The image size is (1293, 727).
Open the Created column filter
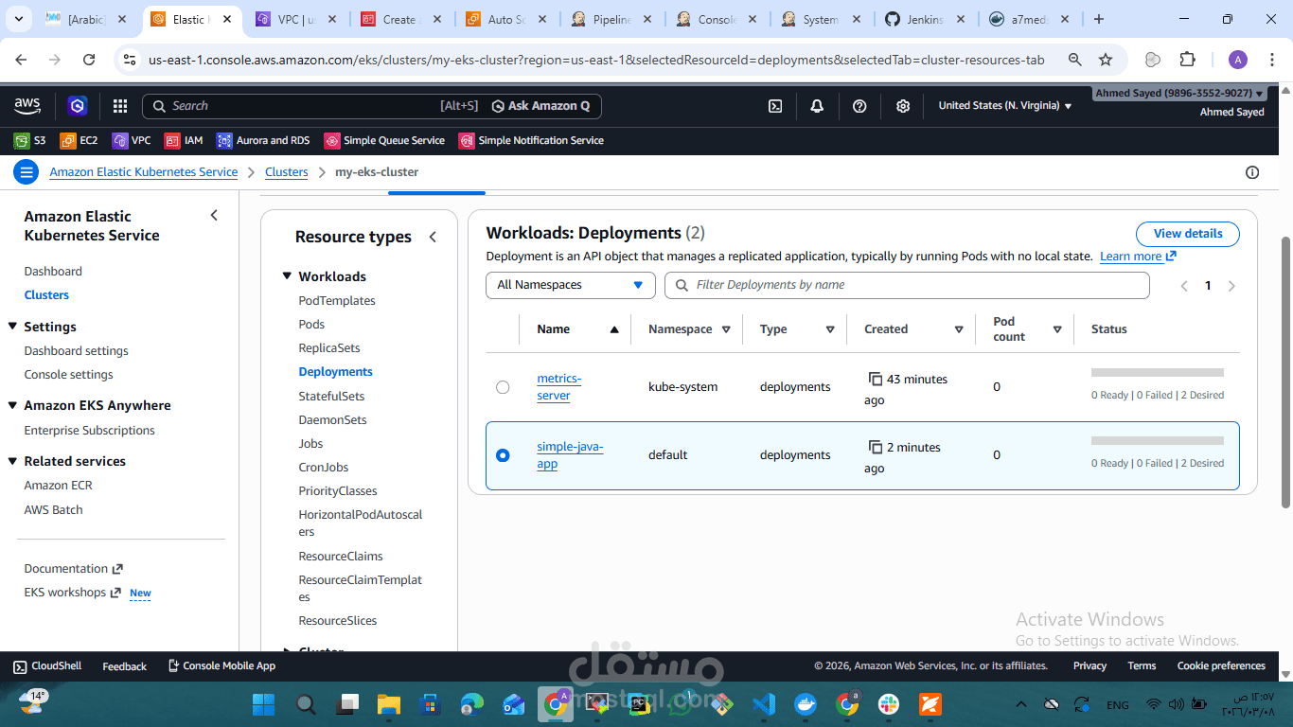pyautogui.click(x=959, y=329)
